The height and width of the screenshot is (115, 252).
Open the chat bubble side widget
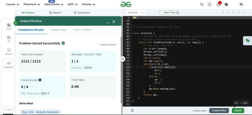[x=248, y=41]
